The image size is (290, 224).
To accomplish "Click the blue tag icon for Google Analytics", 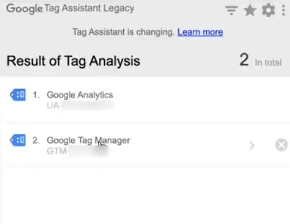I will pyautogui.click(x=18, y=94).
